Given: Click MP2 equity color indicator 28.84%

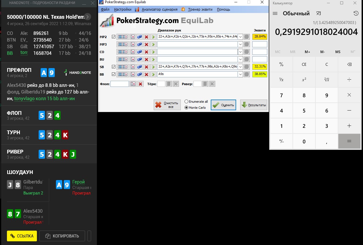Looking at the screenshot, I should pyautogui.click(x=260, y=37).
